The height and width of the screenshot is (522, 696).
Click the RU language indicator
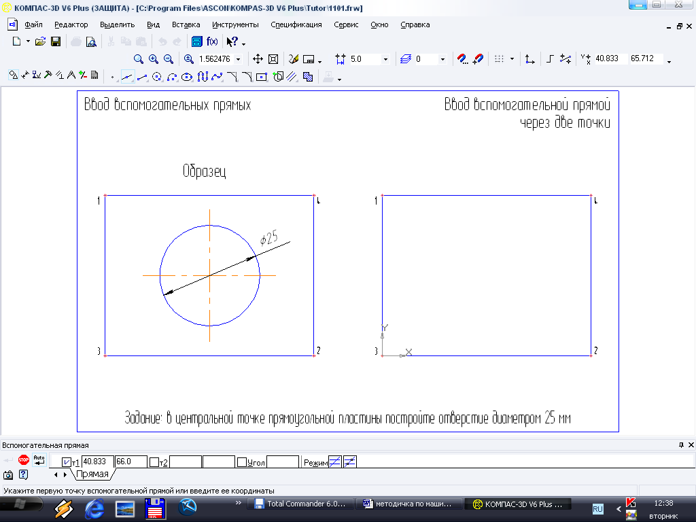(598, 508)
